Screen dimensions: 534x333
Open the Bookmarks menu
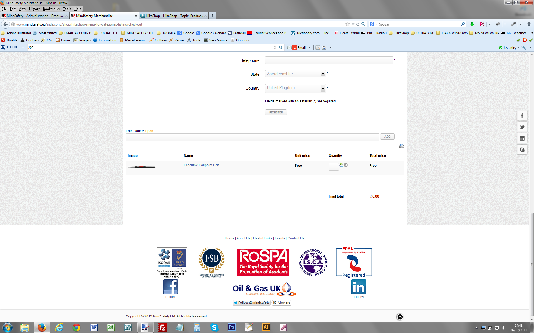coord(51,9)
